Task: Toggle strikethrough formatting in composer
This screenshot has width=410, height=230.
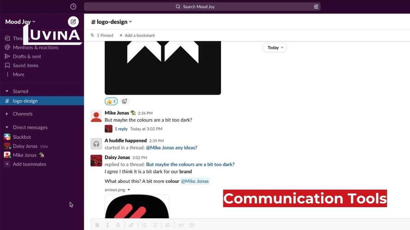Action: tap(118, 225)
